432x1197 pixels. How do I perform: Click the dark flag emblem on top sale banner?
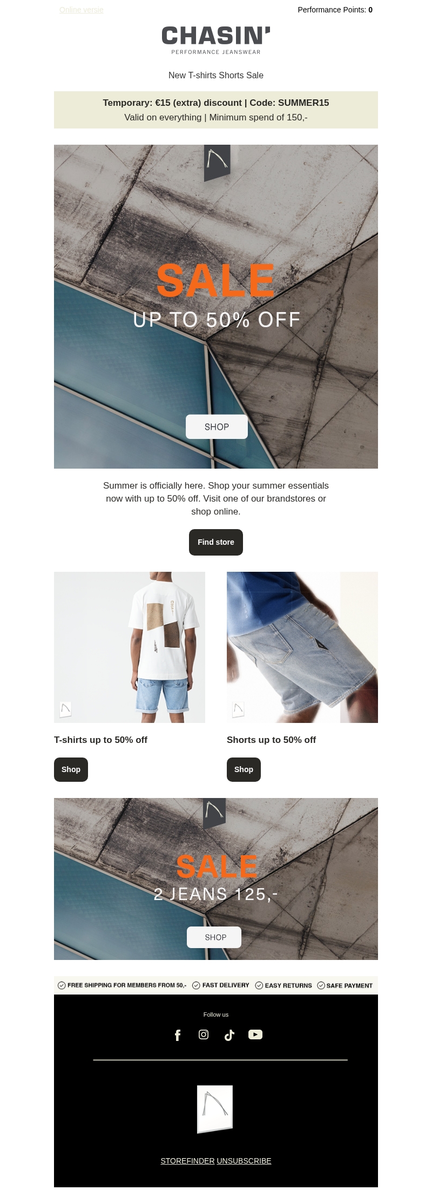point(217,163)
